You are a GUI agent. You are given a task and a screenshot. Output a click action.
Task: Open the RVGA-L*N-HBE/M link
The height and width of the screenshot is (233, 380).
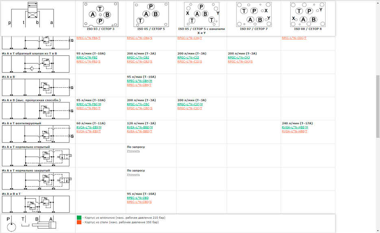pos(295,127)
